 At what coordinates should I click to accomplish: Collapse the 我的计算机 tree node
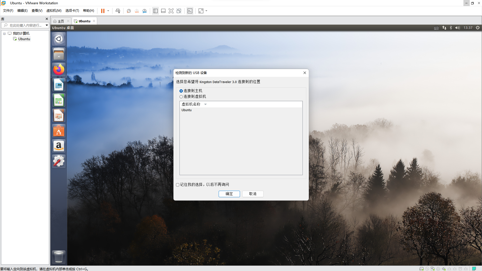(x=4, y=34)
